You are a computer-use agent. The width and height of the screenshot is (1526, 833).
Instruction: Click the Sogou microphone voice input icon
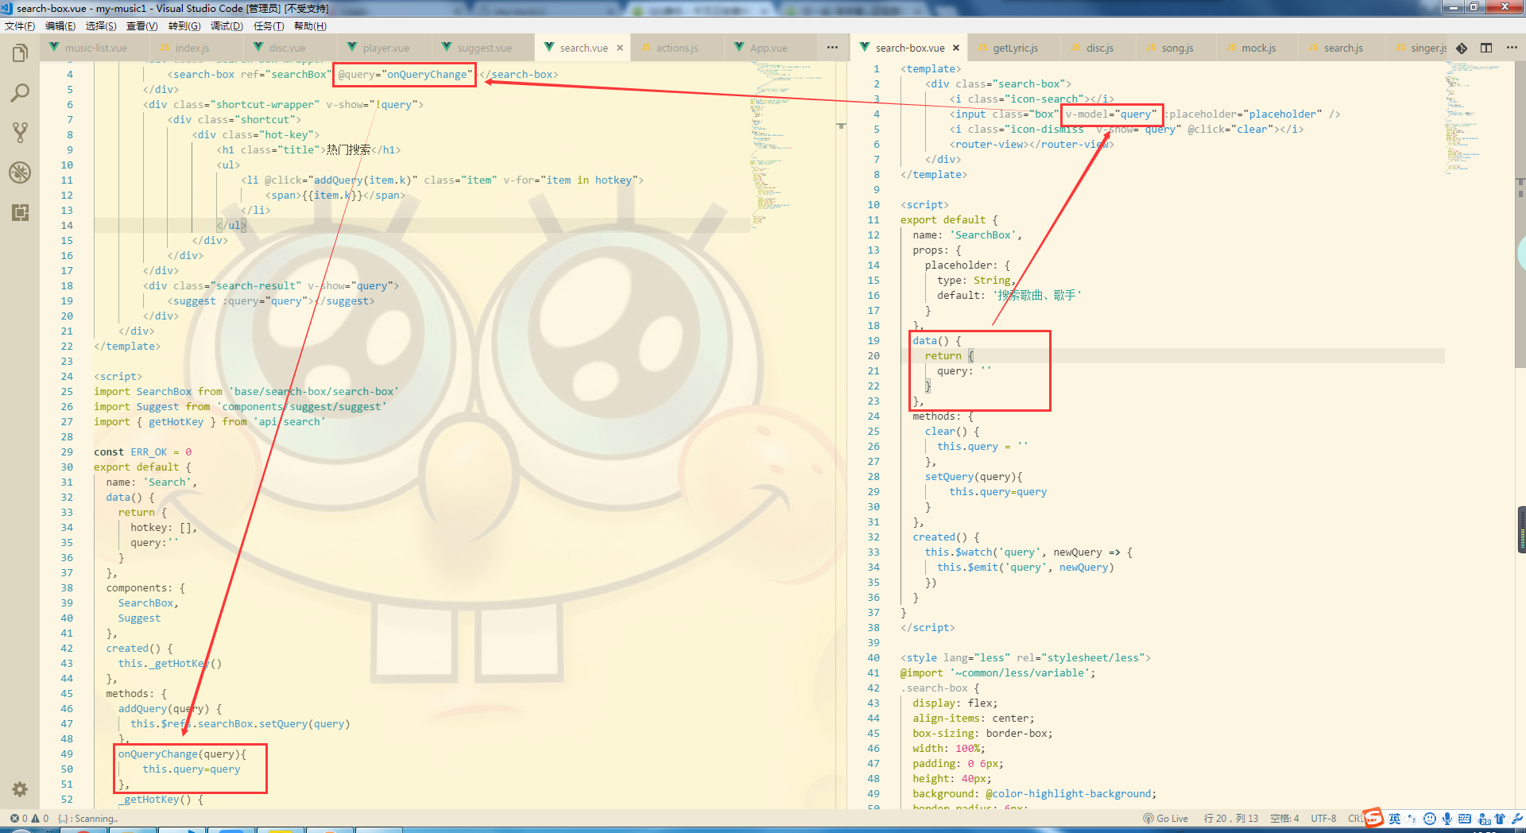[x=1447, y=819]
